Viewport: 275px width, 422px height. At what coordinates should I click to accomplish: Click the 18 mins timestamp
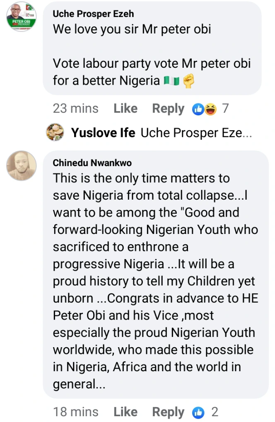75,412
